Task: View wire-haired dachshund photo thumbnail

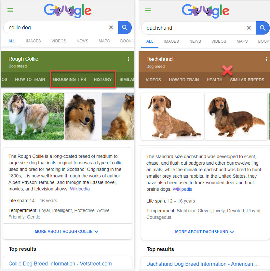Action: (x=172, y=116)
